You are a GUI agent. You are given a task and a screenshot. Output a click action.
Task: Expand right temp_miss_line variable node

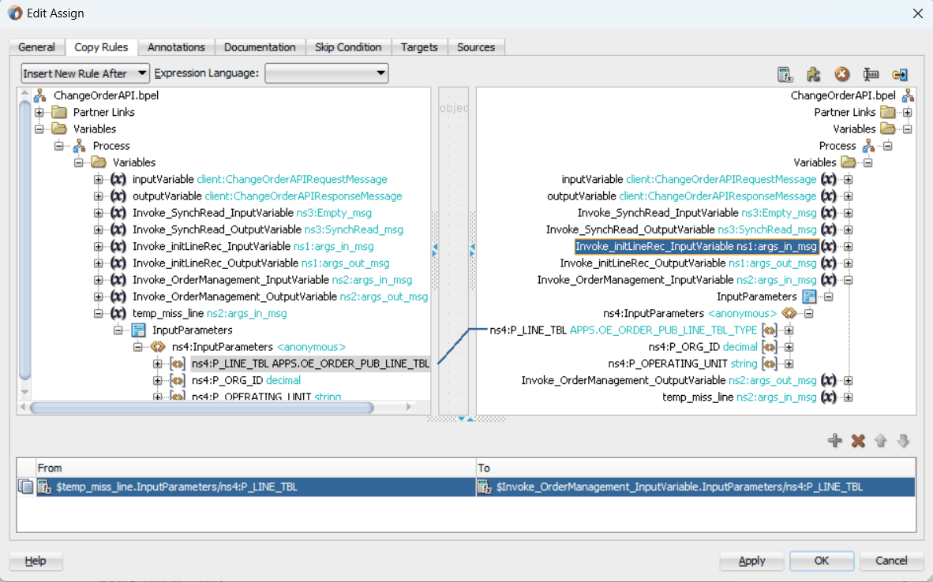[848, 397]
